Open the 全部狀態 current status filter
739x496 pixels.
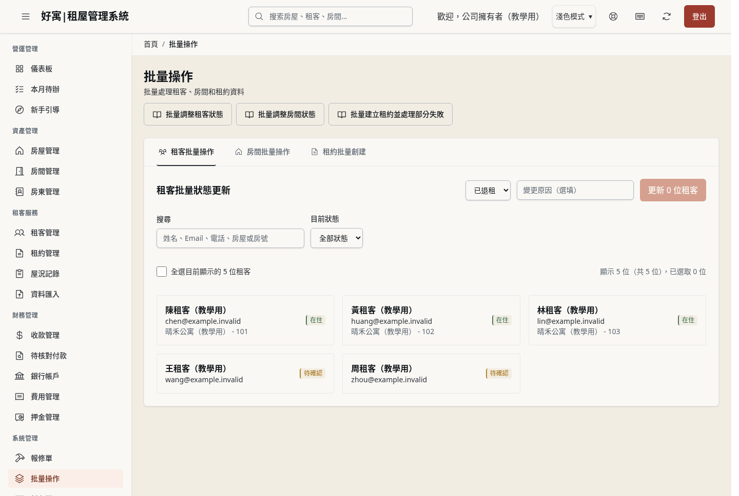tap(337, 238)
